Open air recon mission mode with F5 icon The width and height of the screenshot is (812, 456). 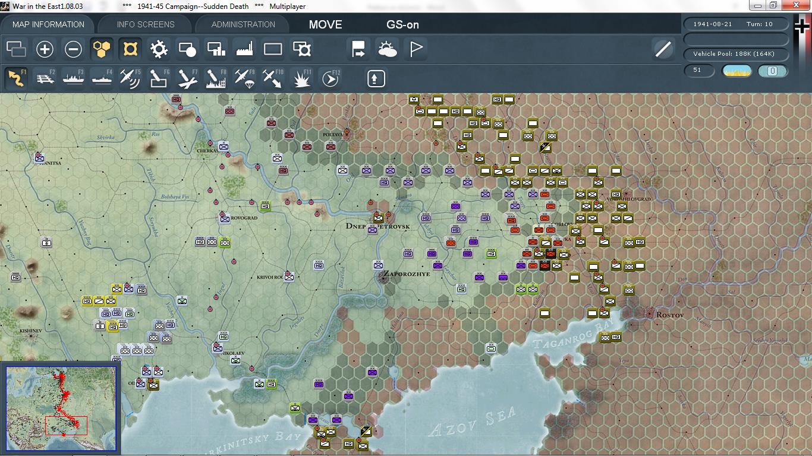131,78
